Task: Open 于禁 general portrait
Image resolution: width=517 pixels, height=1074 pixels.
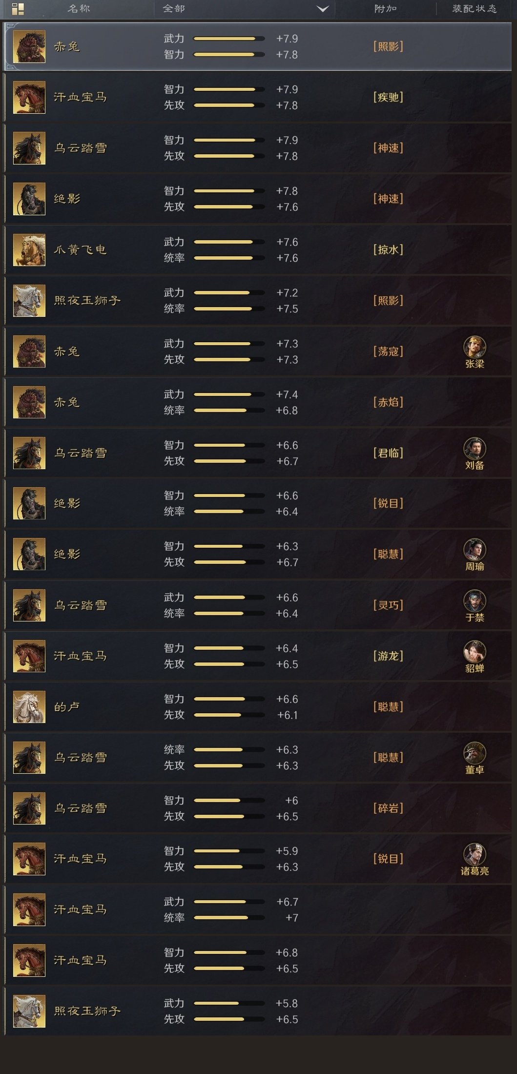Action: click(x=475, y=601)
